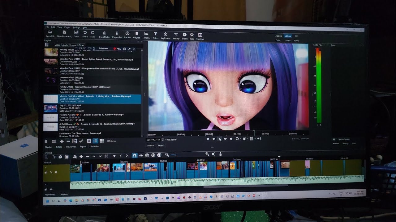Zoom in the timeline with the magnifier plus

(x=207, y=154)
